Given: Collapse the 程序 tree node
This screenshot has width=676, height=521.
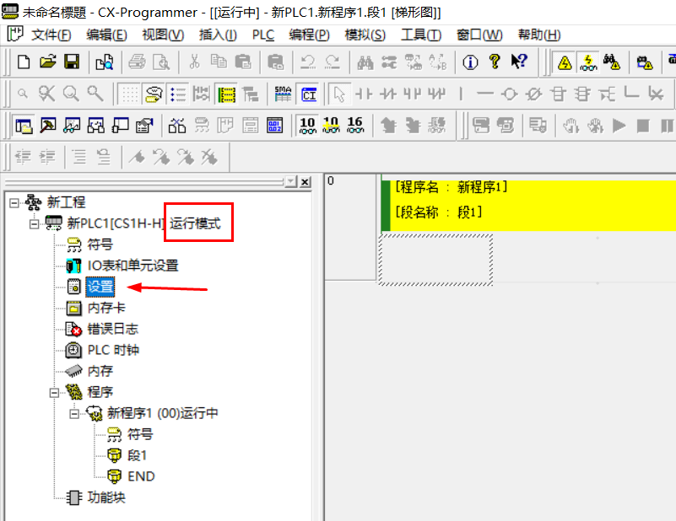Looking at the screenshot, I should 54,392.
